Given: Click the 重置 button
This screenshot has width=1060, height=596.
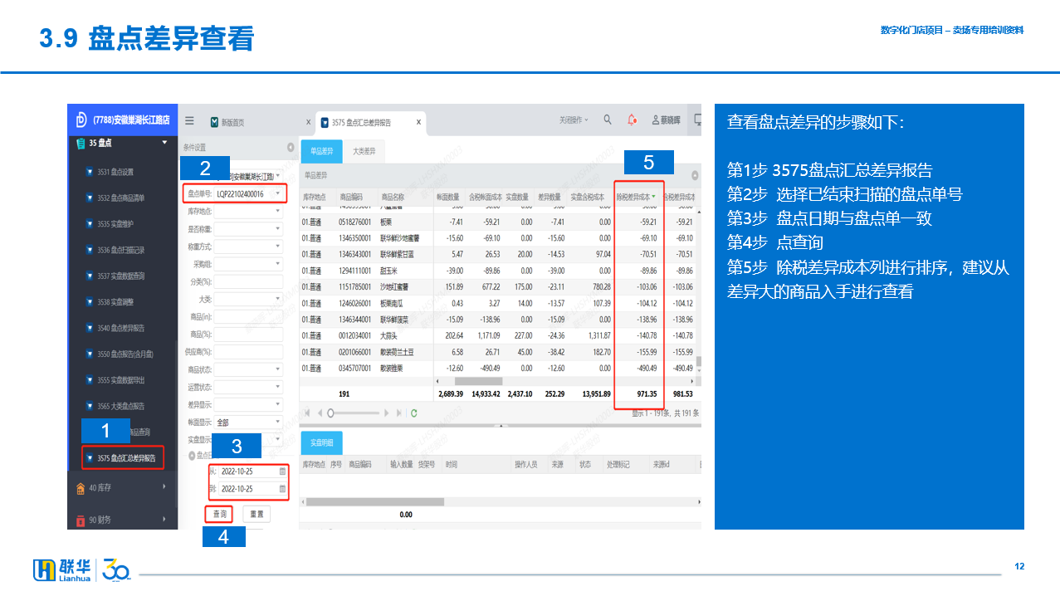Looking at the screenshot, I should pyautogui.click(x=256, y=515).
